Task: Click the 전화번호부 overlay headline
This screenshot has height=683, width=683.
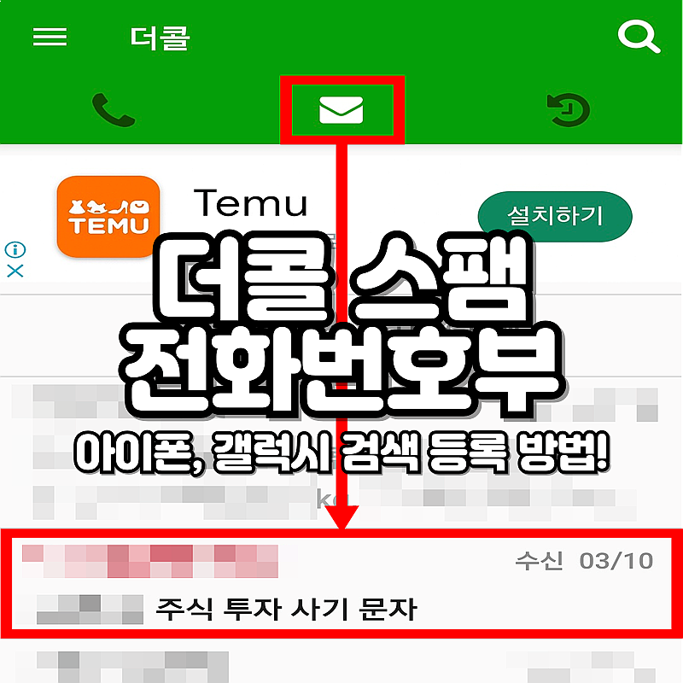Action: [343, 371]
